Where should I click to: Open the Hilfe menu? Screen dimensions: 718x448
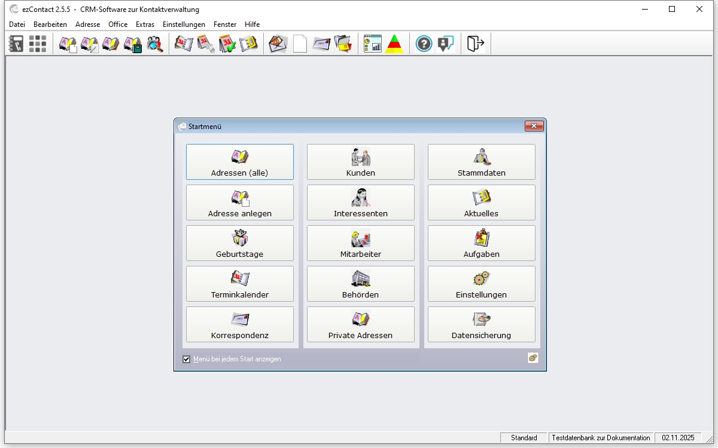tap(252, 24)
